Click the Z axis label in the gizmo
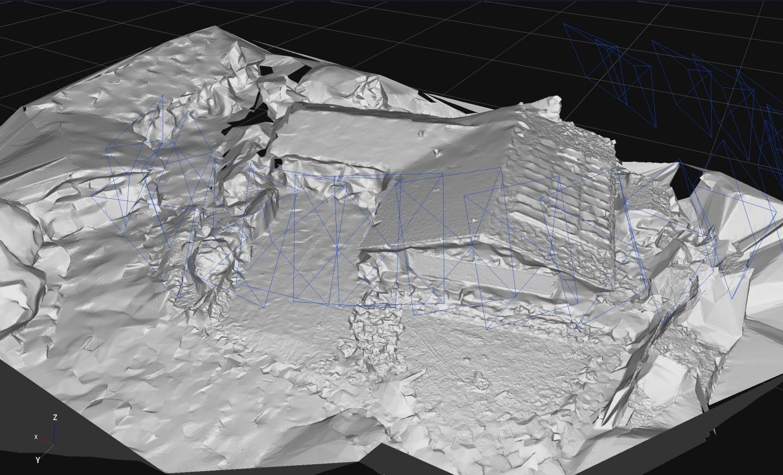This screenshot has height=475, width=783. (55, 417)
